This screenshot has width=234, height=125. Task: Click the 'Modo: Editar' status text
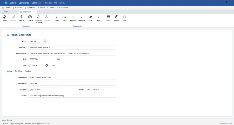(x=7, y=120)
